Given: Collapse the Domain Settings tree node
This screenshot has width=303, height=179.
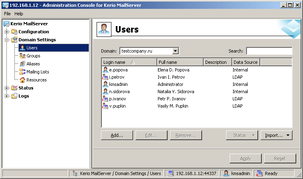Looking at the screenshot, I should point(6,40).
